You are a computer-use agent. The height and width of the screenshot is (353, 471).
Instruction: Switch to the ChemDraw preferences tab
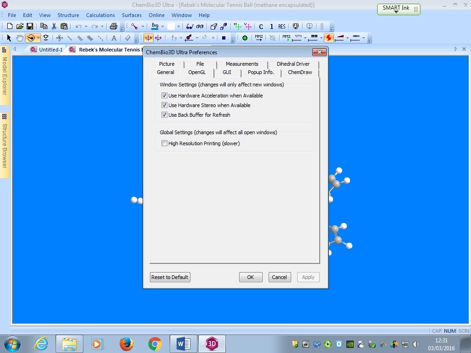click(300, 72)
